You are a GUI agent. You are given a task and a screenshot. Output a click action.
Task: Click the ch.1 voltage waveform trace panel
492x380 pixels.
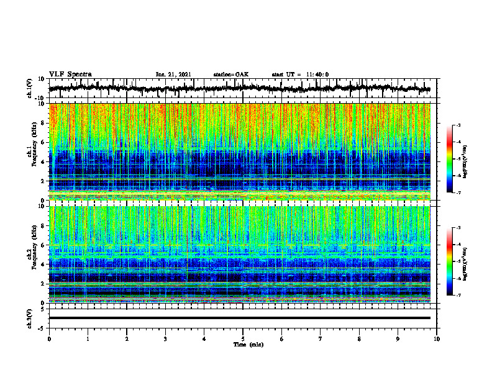tap(242, 88)
